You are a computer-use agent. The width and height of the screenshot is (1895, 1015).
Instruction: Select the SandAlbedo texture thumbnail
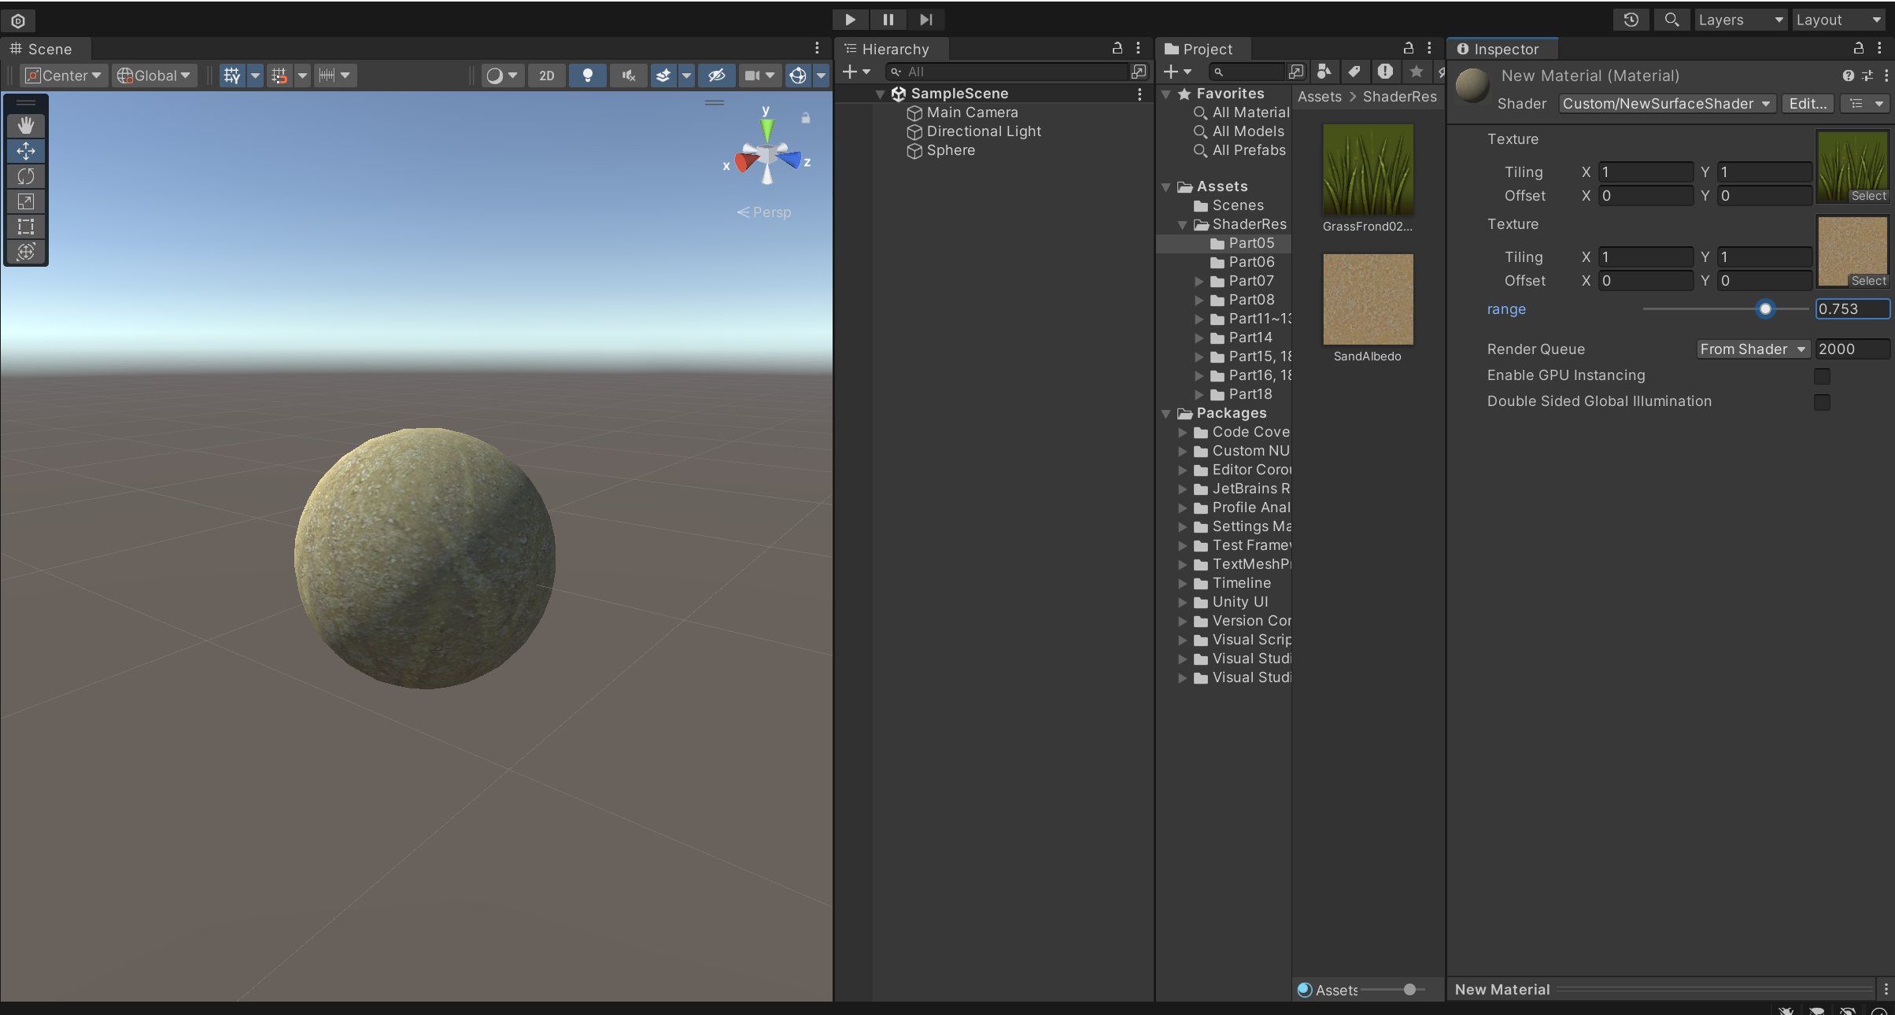tap(1368, 299)
